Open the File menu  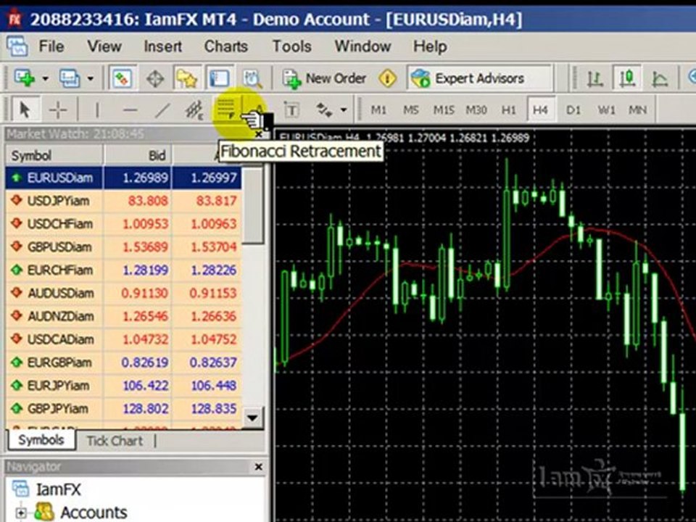coord(51,46)
